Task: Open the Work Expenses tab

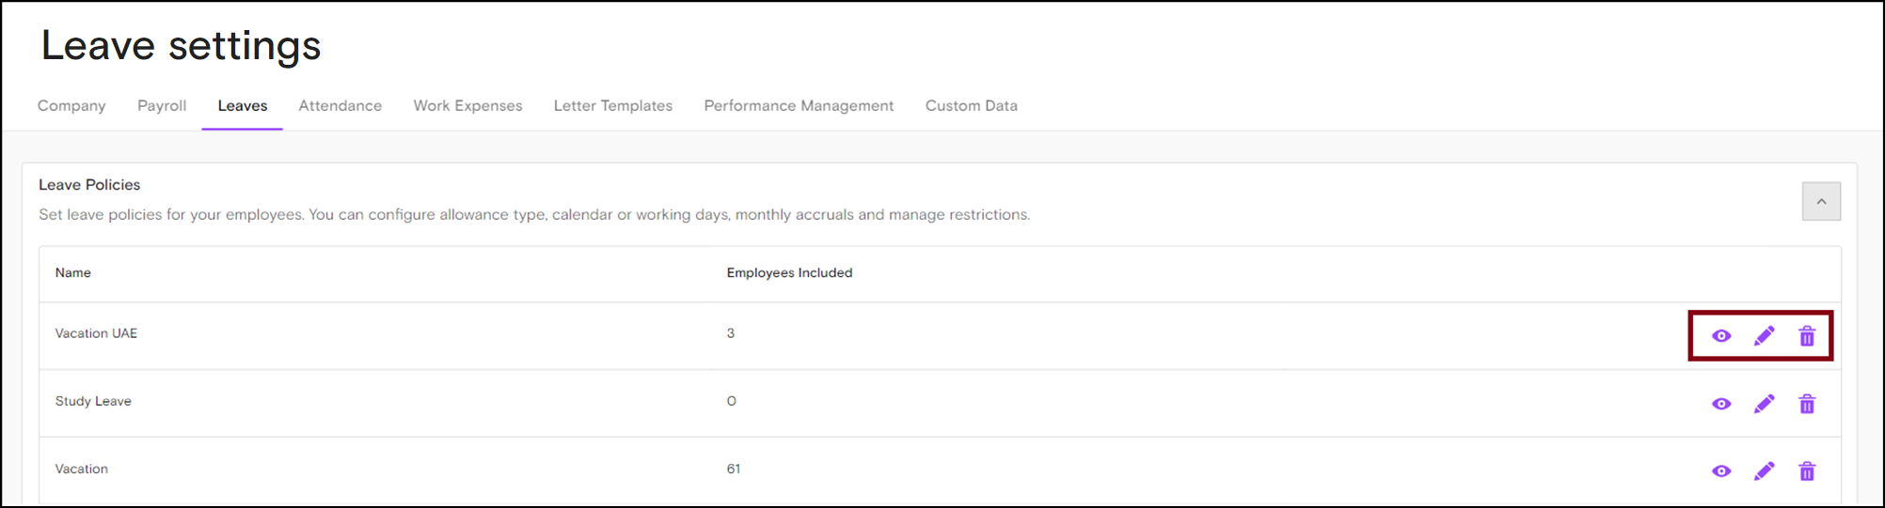Action: [467, 106]
